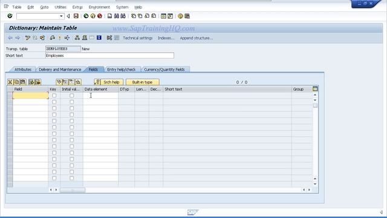Click the table configuration icon beside Group column
387x218 pixels.
pyautogui.click(x=315, y=89)
